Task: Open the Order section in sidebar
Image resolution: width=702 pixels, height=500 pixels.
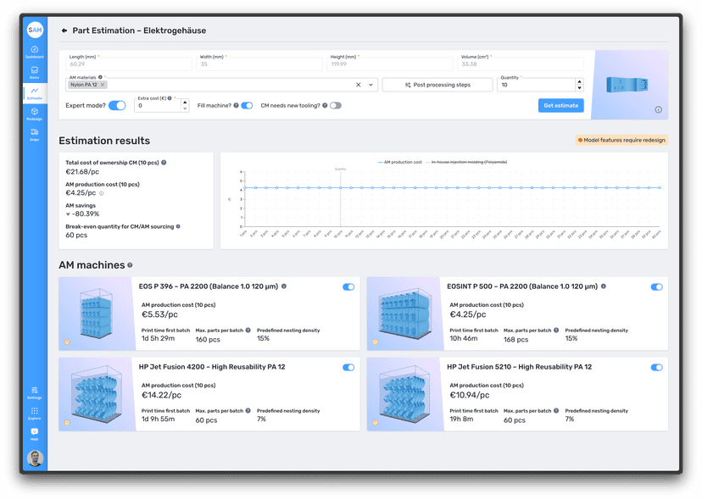Action: click(x=35, y=134)
